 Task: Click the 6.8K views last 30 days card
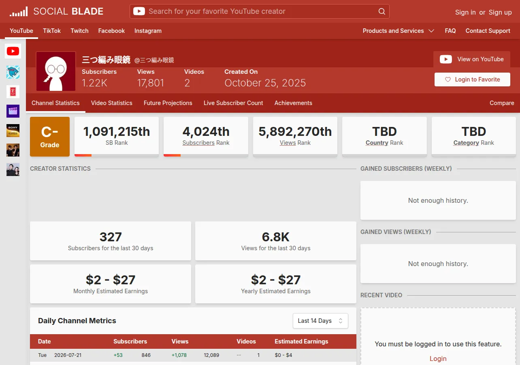coord(276,241)
